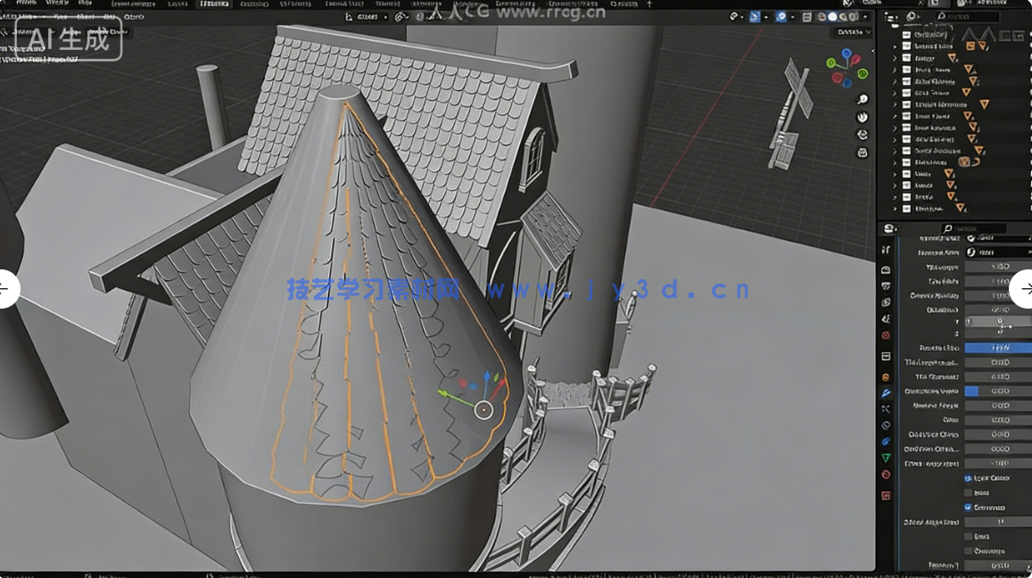Select the Modifier Properties wrench icon
This screenshot has height=578, width=1032.
885,392
